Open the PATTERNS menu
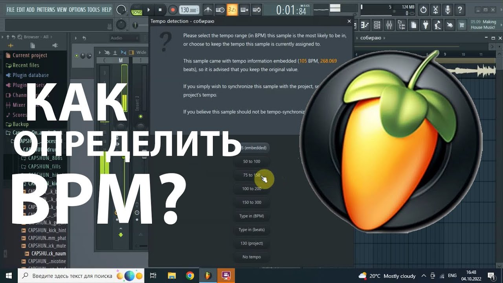Image resolution: width=503 pixels, height=283 pixels. point(46,9)
